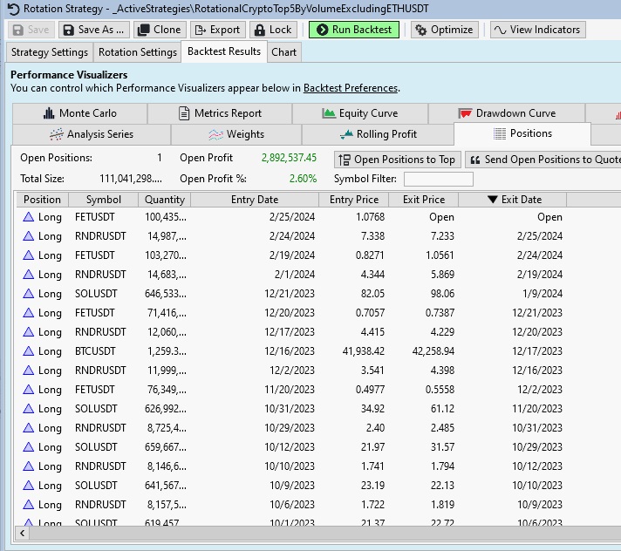The image size is (621, 551).
Task: Switch to the Weights tab
Action: (236, 134)
